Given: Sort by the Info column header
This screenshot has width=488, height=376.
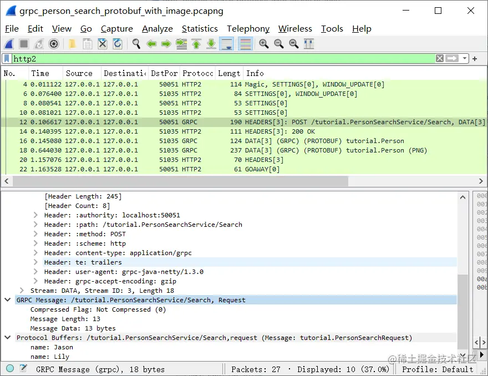Looking at the screenshot, I should pos(364,73).
